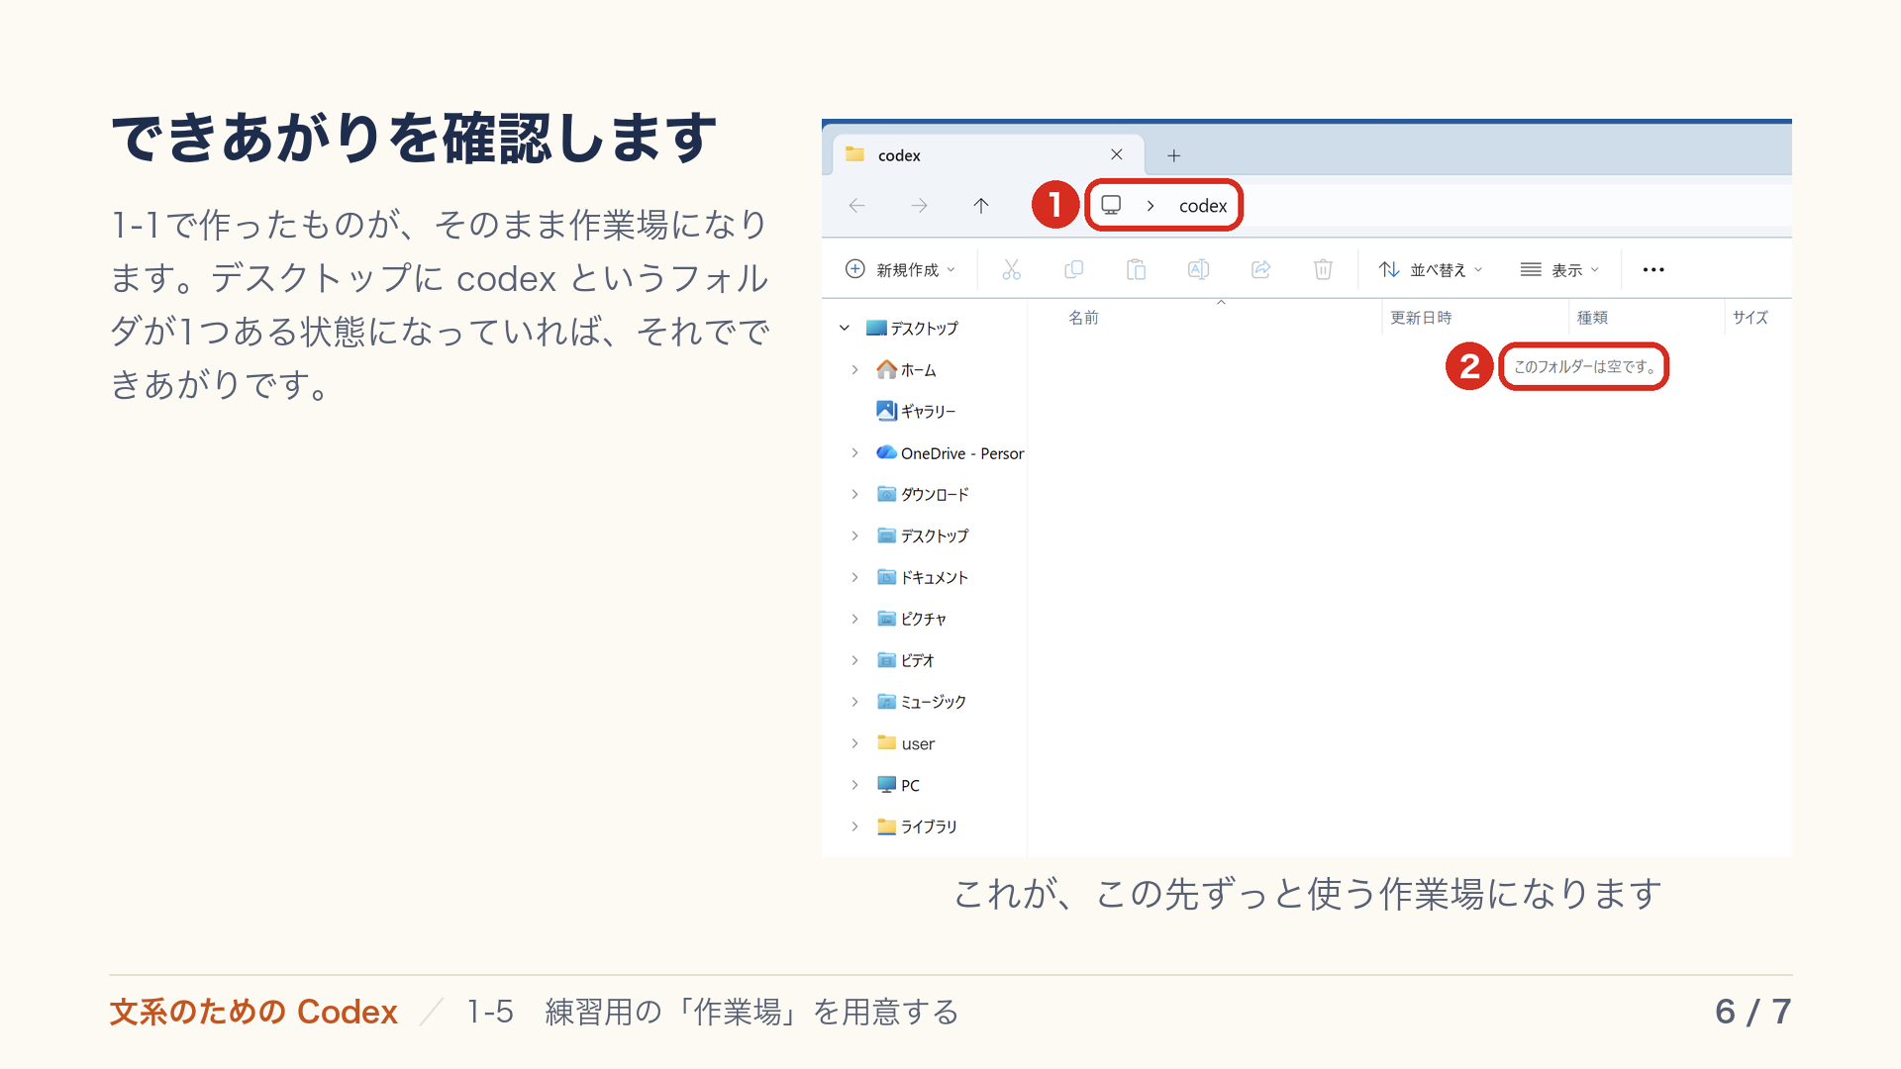The height and width of the screenshot is (1069, 1901).
Task: Sort by サイズ column header
Action: pyautogui.click(x=1750, y=318)
